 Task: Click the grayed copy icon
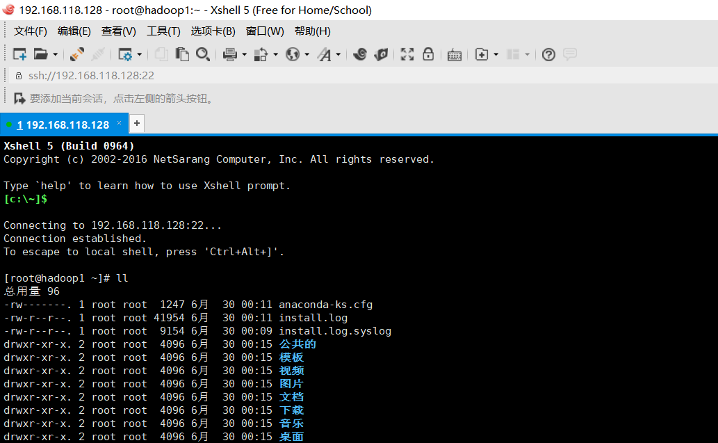coord(161,54)
